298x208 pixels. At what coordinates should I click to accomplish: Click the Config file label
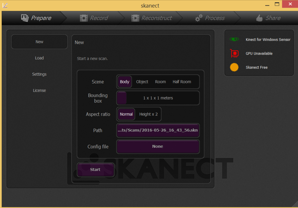click(x=98, y=147)
